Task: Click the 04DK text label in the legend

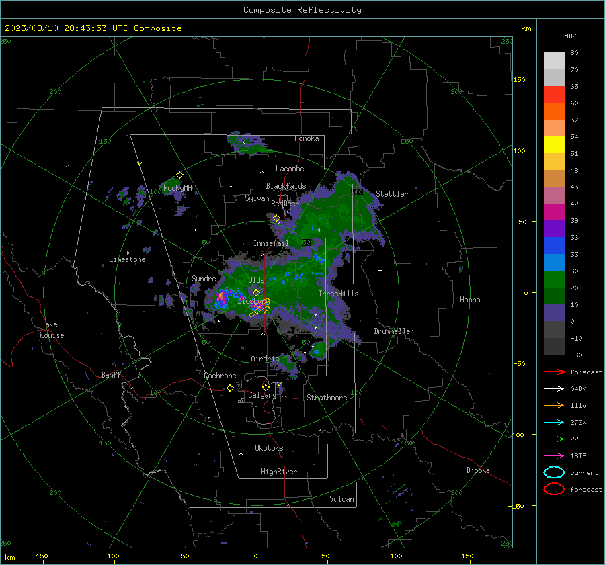Action: tap(578, 388)
